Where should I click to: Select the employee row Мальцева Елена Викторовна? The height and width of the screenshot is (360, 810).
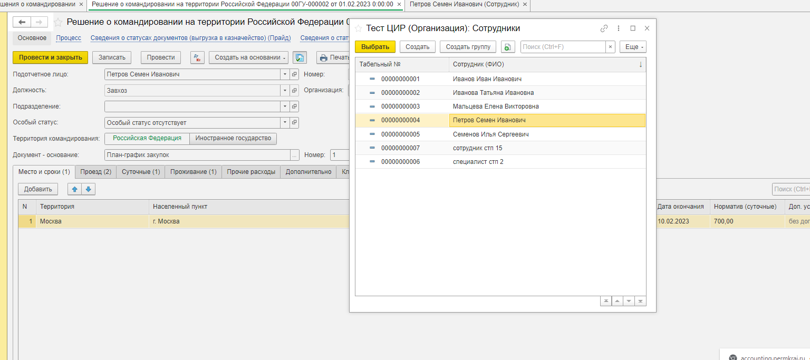pos(500,106)
